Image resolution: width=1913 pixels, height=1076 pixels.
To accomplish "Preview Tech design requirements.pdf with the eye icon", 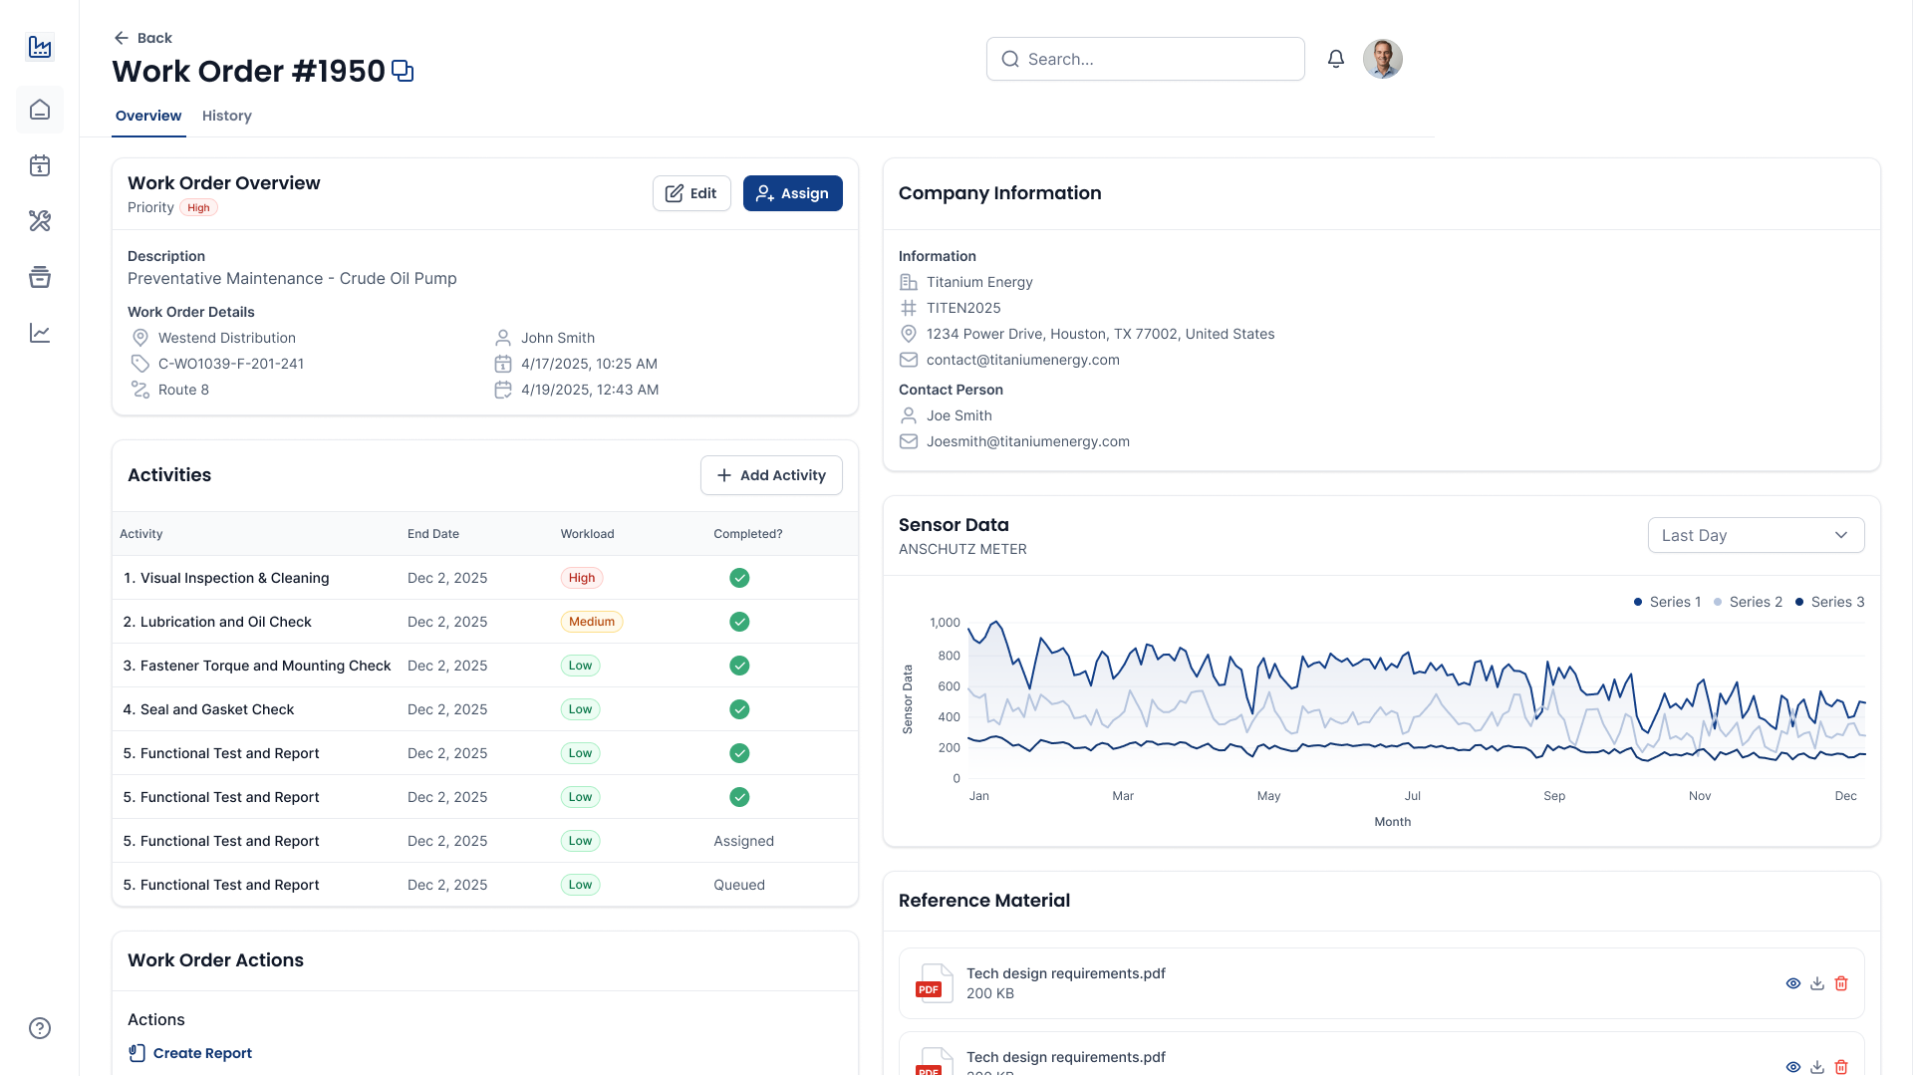I will 1793,983.
